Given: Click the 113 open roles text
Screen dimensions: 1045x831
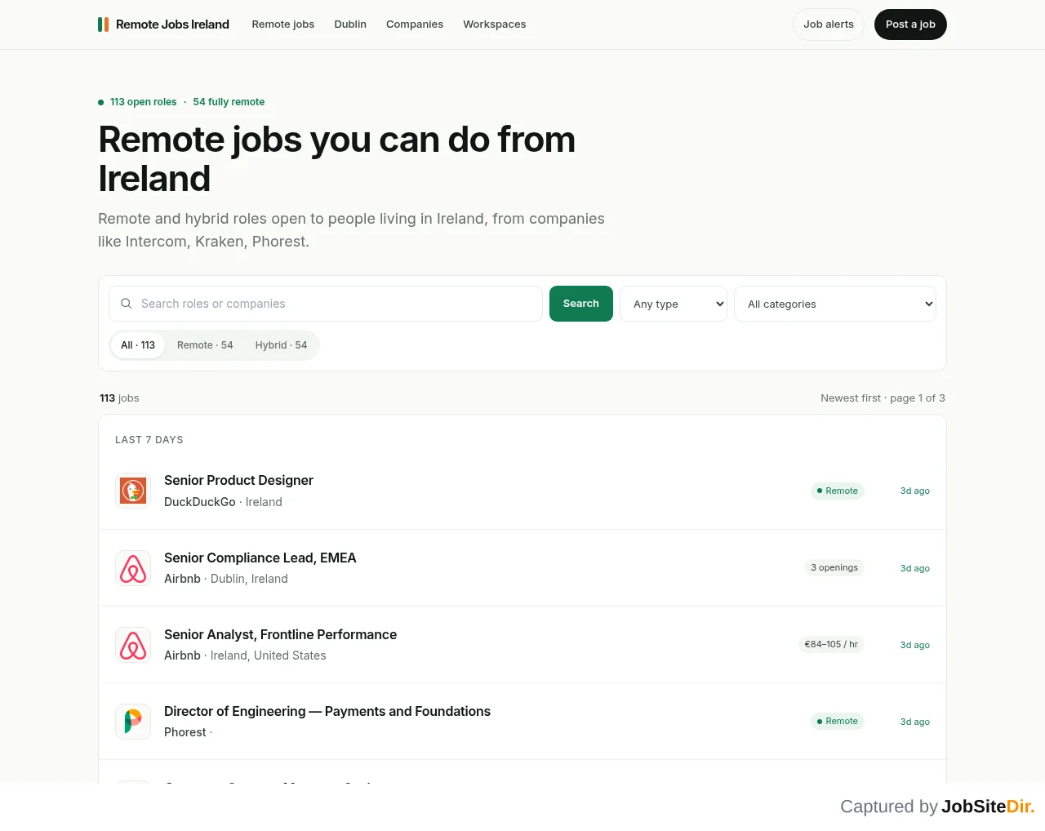Looking at the screenshot, I should pos(144,102).
